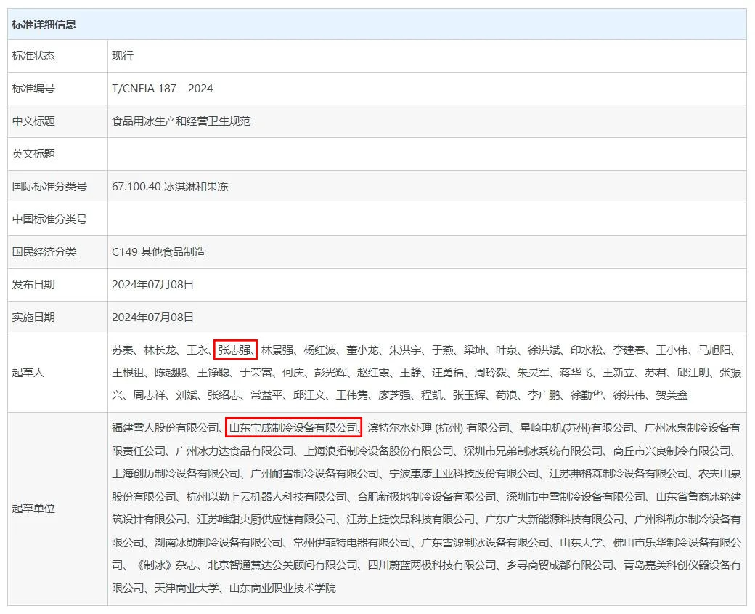Click the 起草单位 row label
The image size is (755, 614).
tap(33, 509)
